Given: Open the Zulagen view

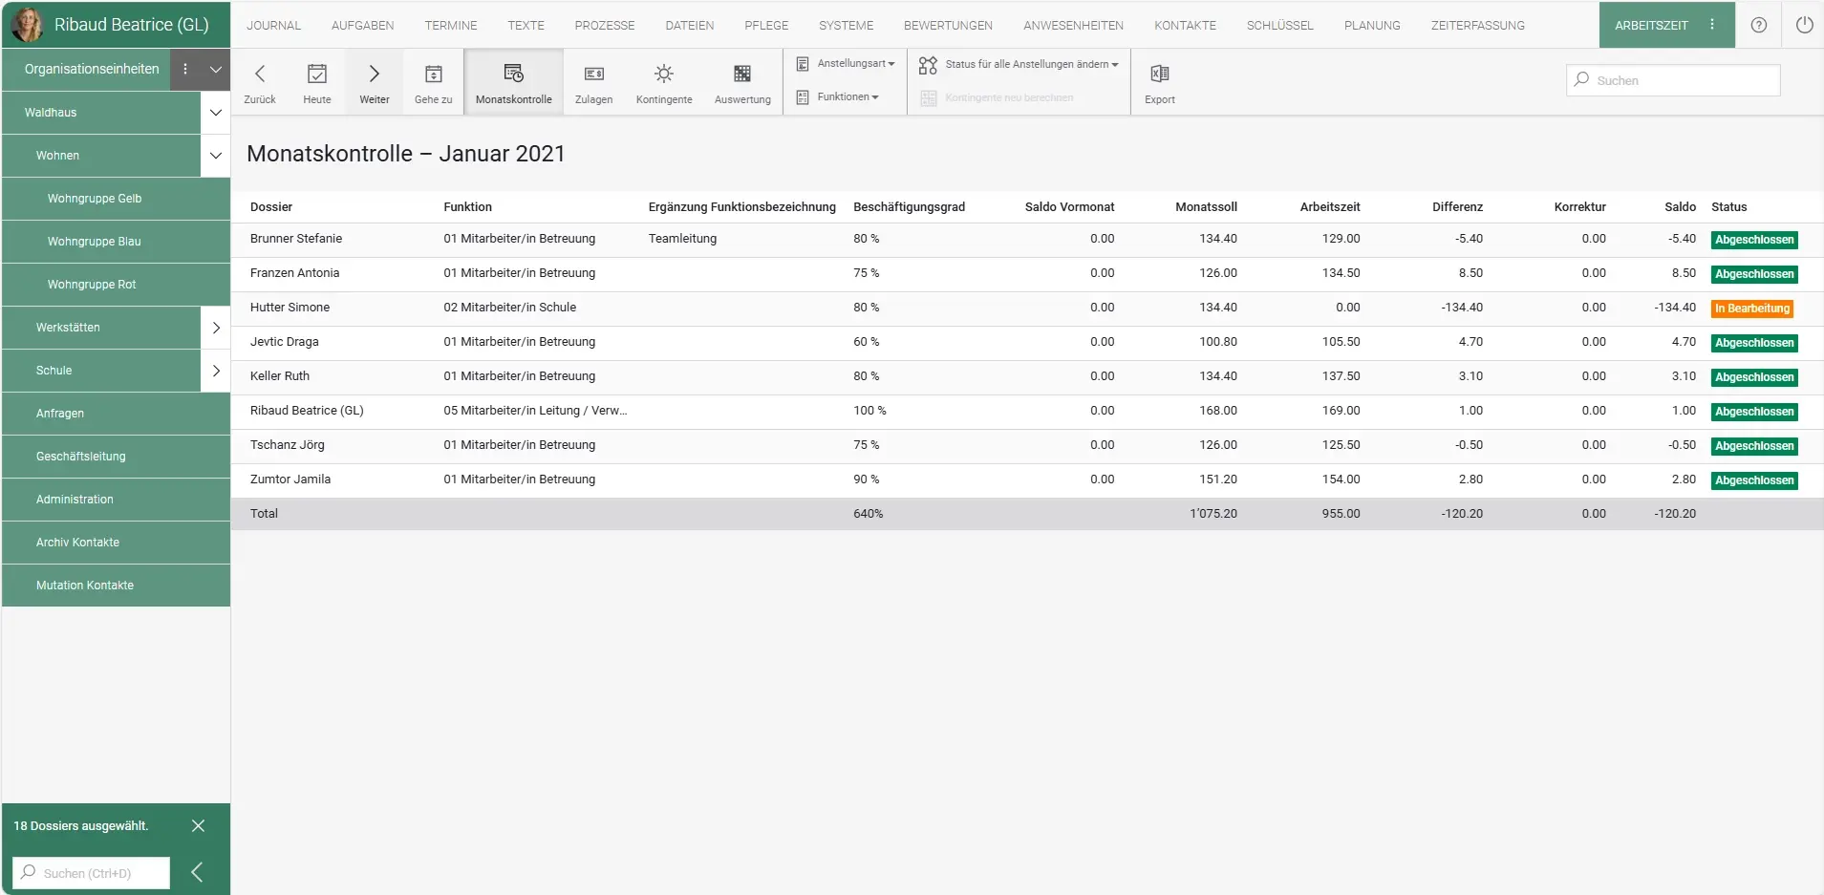Looking at the screenshot, I should (x=593, y=75).
